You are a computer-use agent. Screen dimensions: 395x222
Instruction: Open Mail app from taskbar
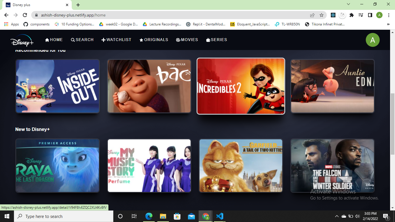click(x=191, y=216)
